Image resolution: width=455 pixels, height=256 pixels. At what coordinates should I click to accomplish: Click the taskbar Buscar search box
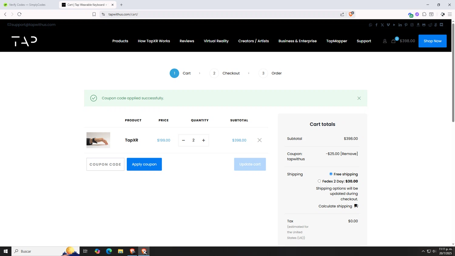(x=45, y=251)
